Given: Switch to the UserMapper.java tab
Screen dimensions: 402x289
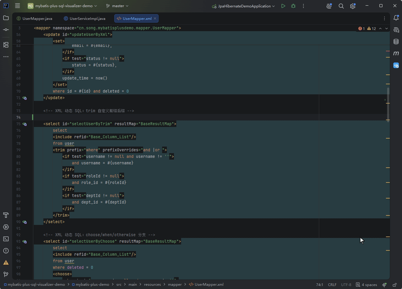Looking at the screenshot, I should (x=35, y=19).
